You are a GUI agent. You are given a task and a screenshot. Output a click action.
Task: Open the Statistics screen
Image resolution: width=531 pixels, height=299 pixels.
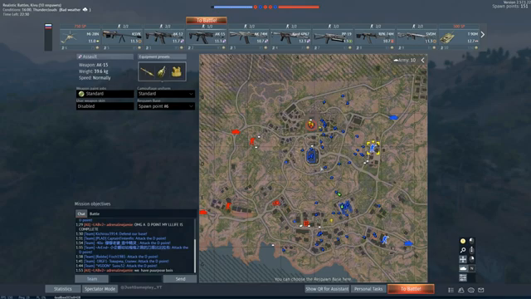(63, 289)
